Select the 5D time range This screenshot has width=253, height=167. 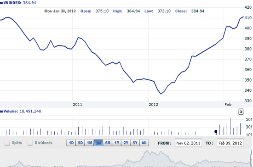coord(80,143)
